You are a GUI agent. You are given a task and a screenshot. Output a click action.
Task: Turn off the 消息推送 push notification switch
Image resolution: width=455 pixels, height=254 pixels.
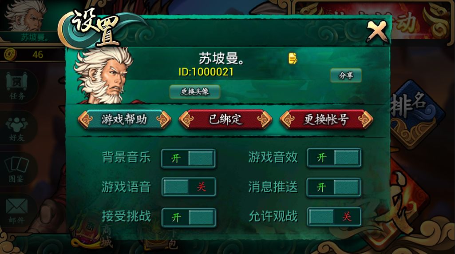tap(334, 187)
